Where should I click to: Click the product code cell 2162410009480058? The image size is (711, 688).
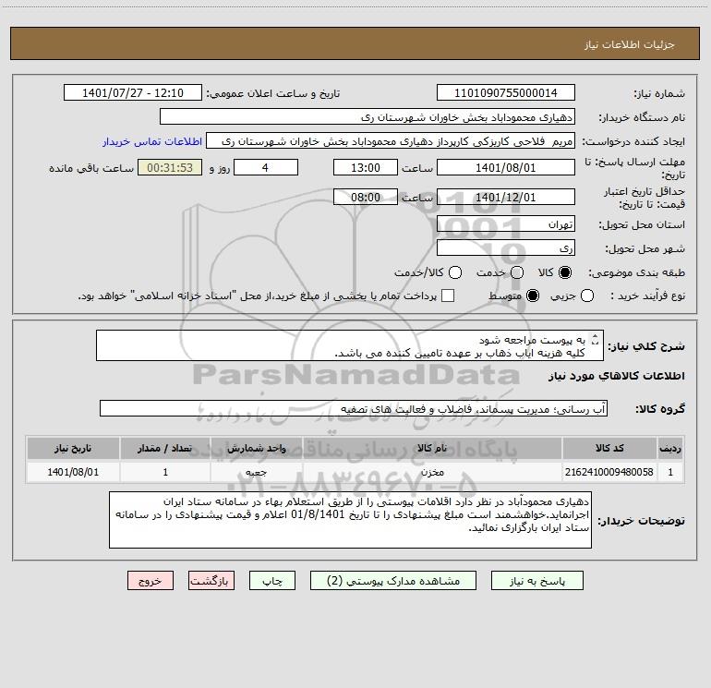click(x=609, y=472)
